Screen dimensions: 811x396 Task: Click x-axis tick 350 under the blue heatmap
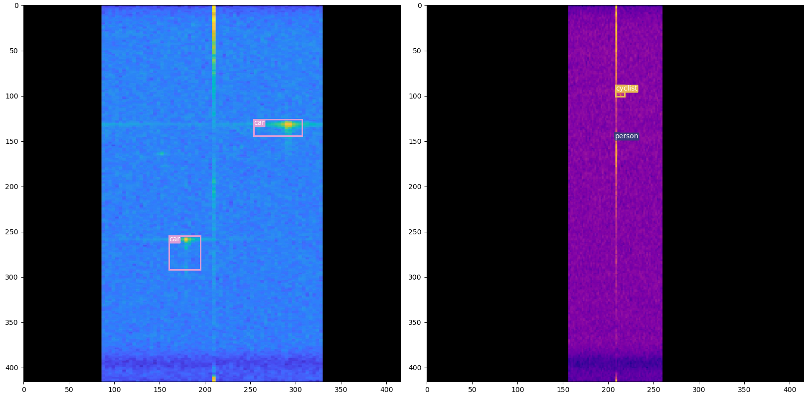coord(341,390)
